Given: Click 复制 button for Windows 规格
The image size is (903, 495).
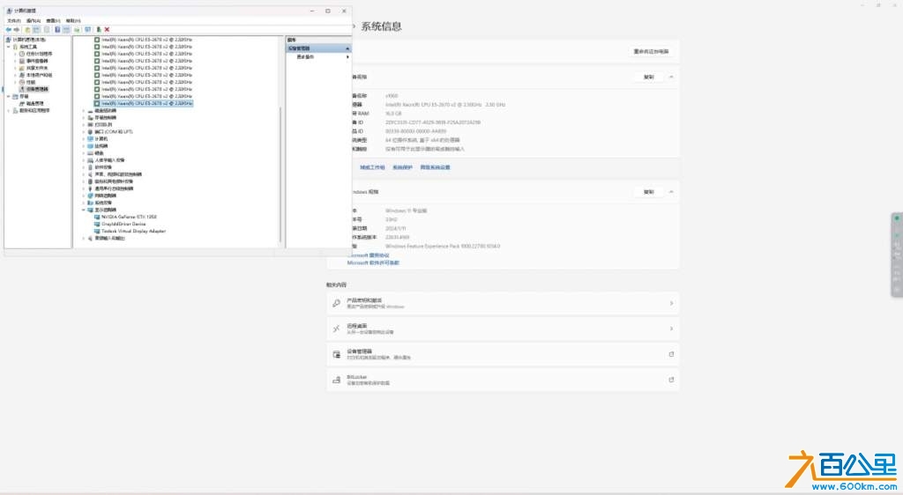Looking at the screenshot, I should pyautogui.click(x=648, y=192).
